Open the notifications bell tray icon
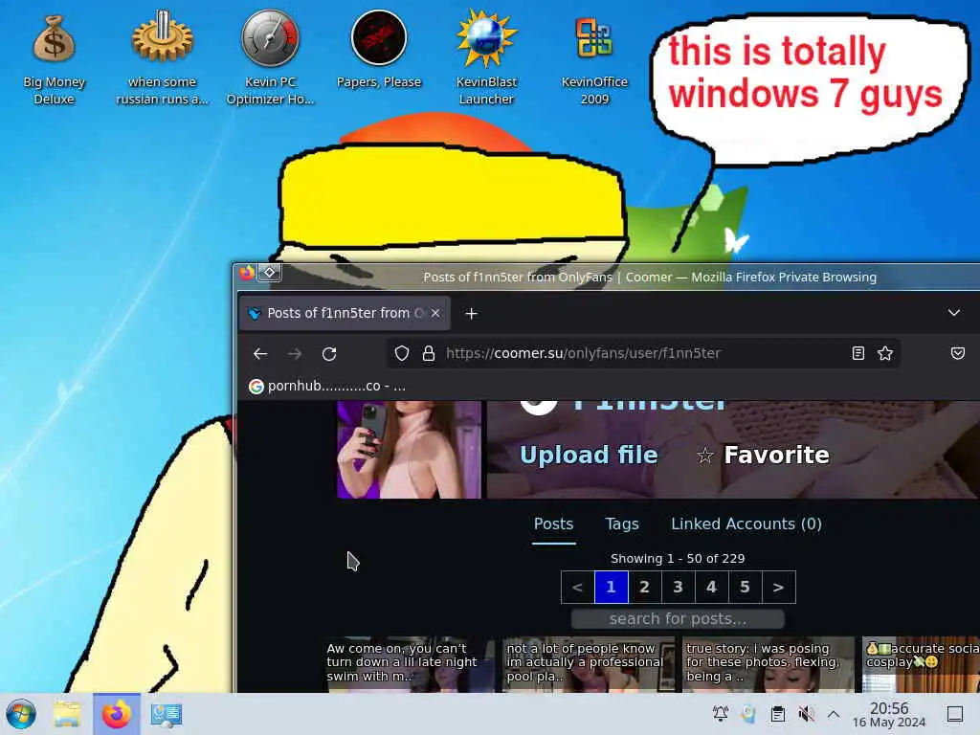Image resolution: width=980 pixels, height=735 pixels. coord(720,714)
